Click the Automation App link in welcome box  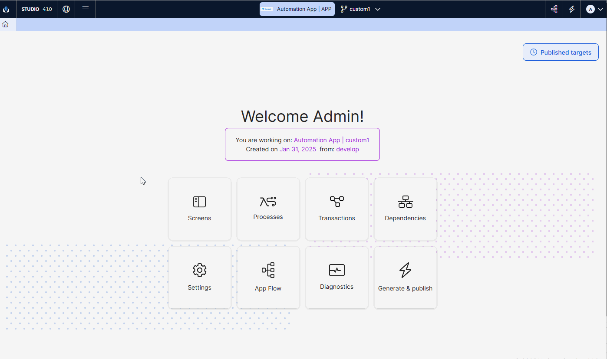[x=317, y=140]
